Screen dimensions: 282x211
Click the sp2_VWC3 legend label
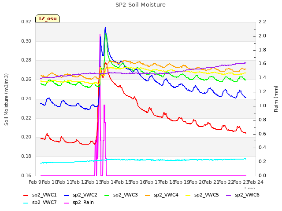(125, 195)
